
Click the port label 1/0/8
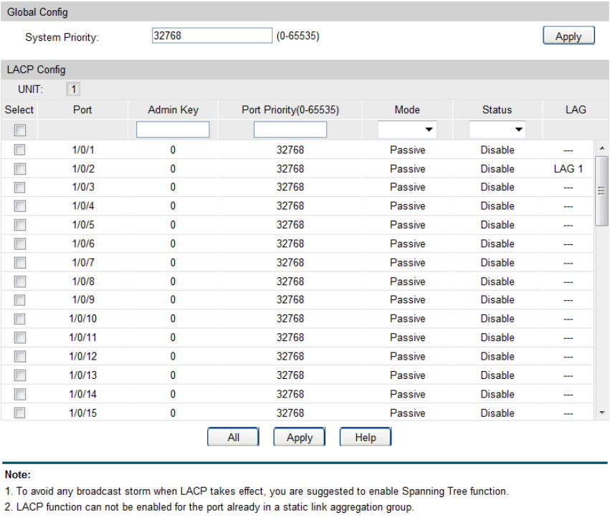pyautogui.click(x=83, y=281)
